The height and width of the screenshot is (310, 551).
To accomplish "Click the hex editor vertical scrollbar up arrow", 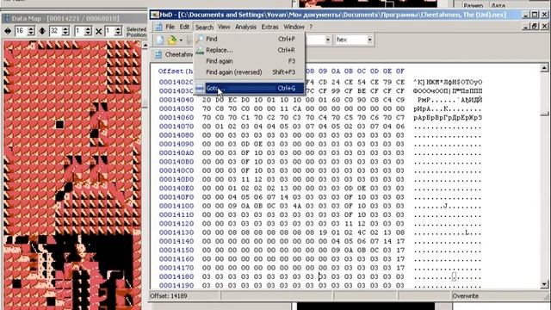I will [544, 68].
